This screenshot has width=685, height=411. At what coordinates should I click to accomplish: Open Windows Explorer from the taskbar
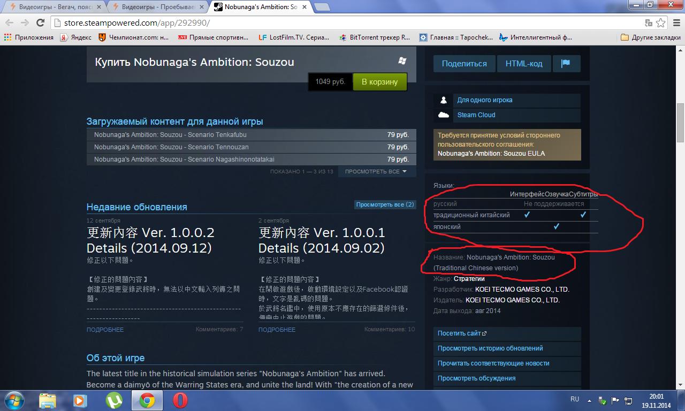coord(47,400)
